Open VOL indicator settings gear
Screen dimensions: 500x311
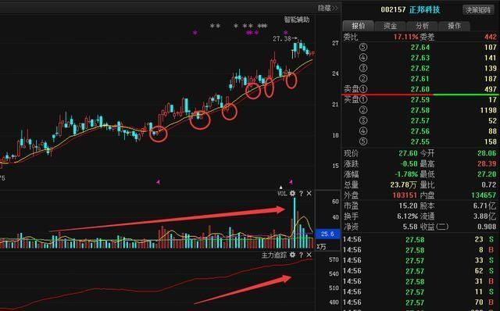pyautogui.click(x=292, y=193)
